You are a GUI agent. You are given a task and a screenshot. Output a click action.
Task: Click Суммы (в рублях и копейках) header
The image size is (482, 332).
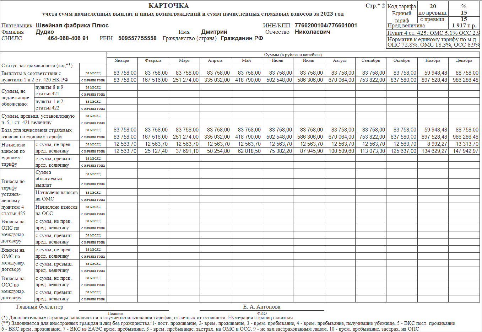(x=293, y=55)
